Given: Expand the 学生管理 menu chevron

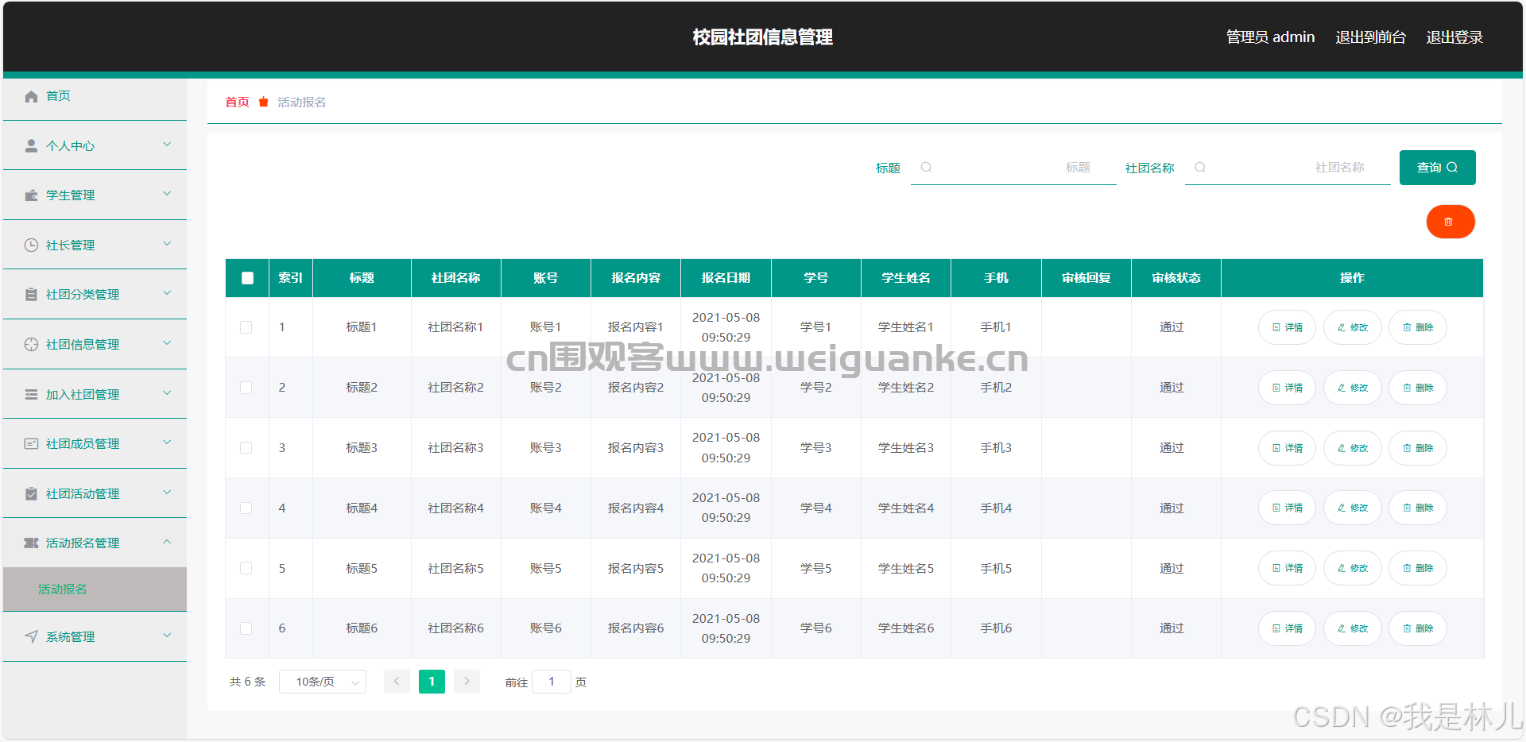Looking at the screenshot, I should 167,194.
